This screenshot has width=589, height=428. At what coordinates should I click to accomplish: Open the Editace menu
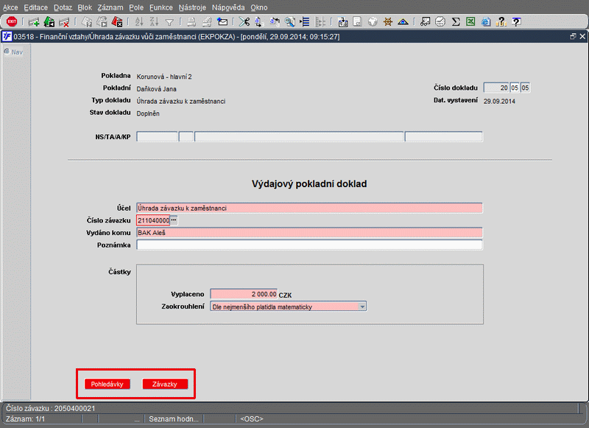pos(35,7)
